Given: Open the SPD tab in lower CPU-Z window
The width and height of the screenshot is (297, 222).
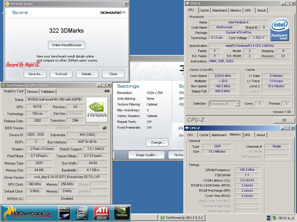Looking at the screenshot, I should [247, 135].
